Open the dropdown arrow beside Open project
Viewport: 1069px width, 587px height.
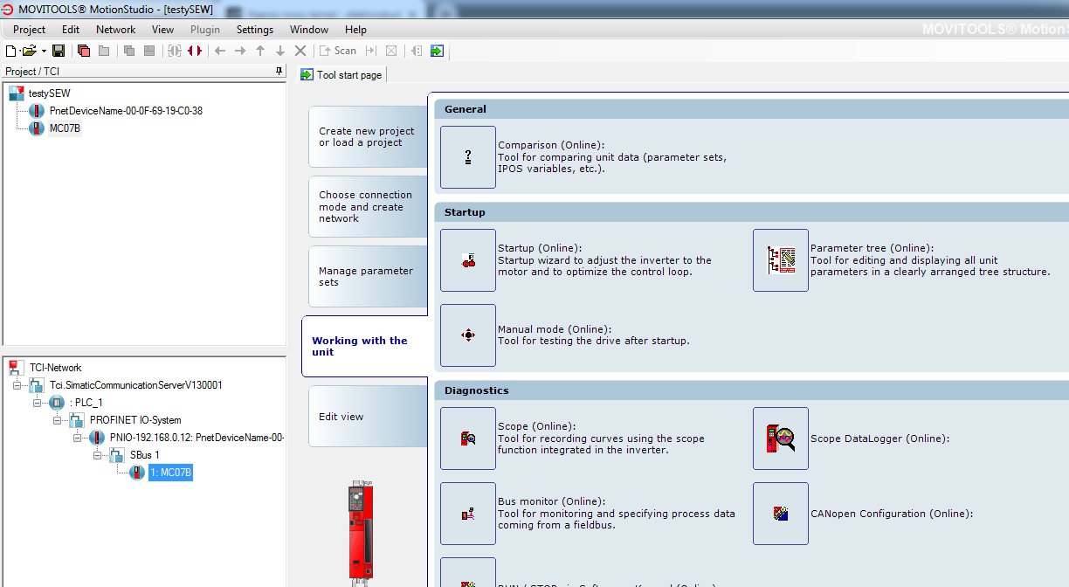[x=44, y=52]
